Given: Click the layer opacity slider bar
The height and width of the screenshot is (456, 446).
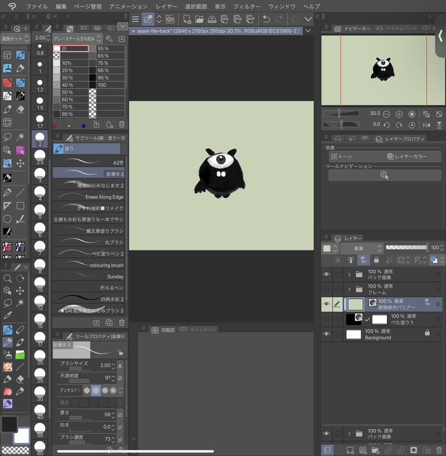Looking at the screenshot, I should click(406, 247).
